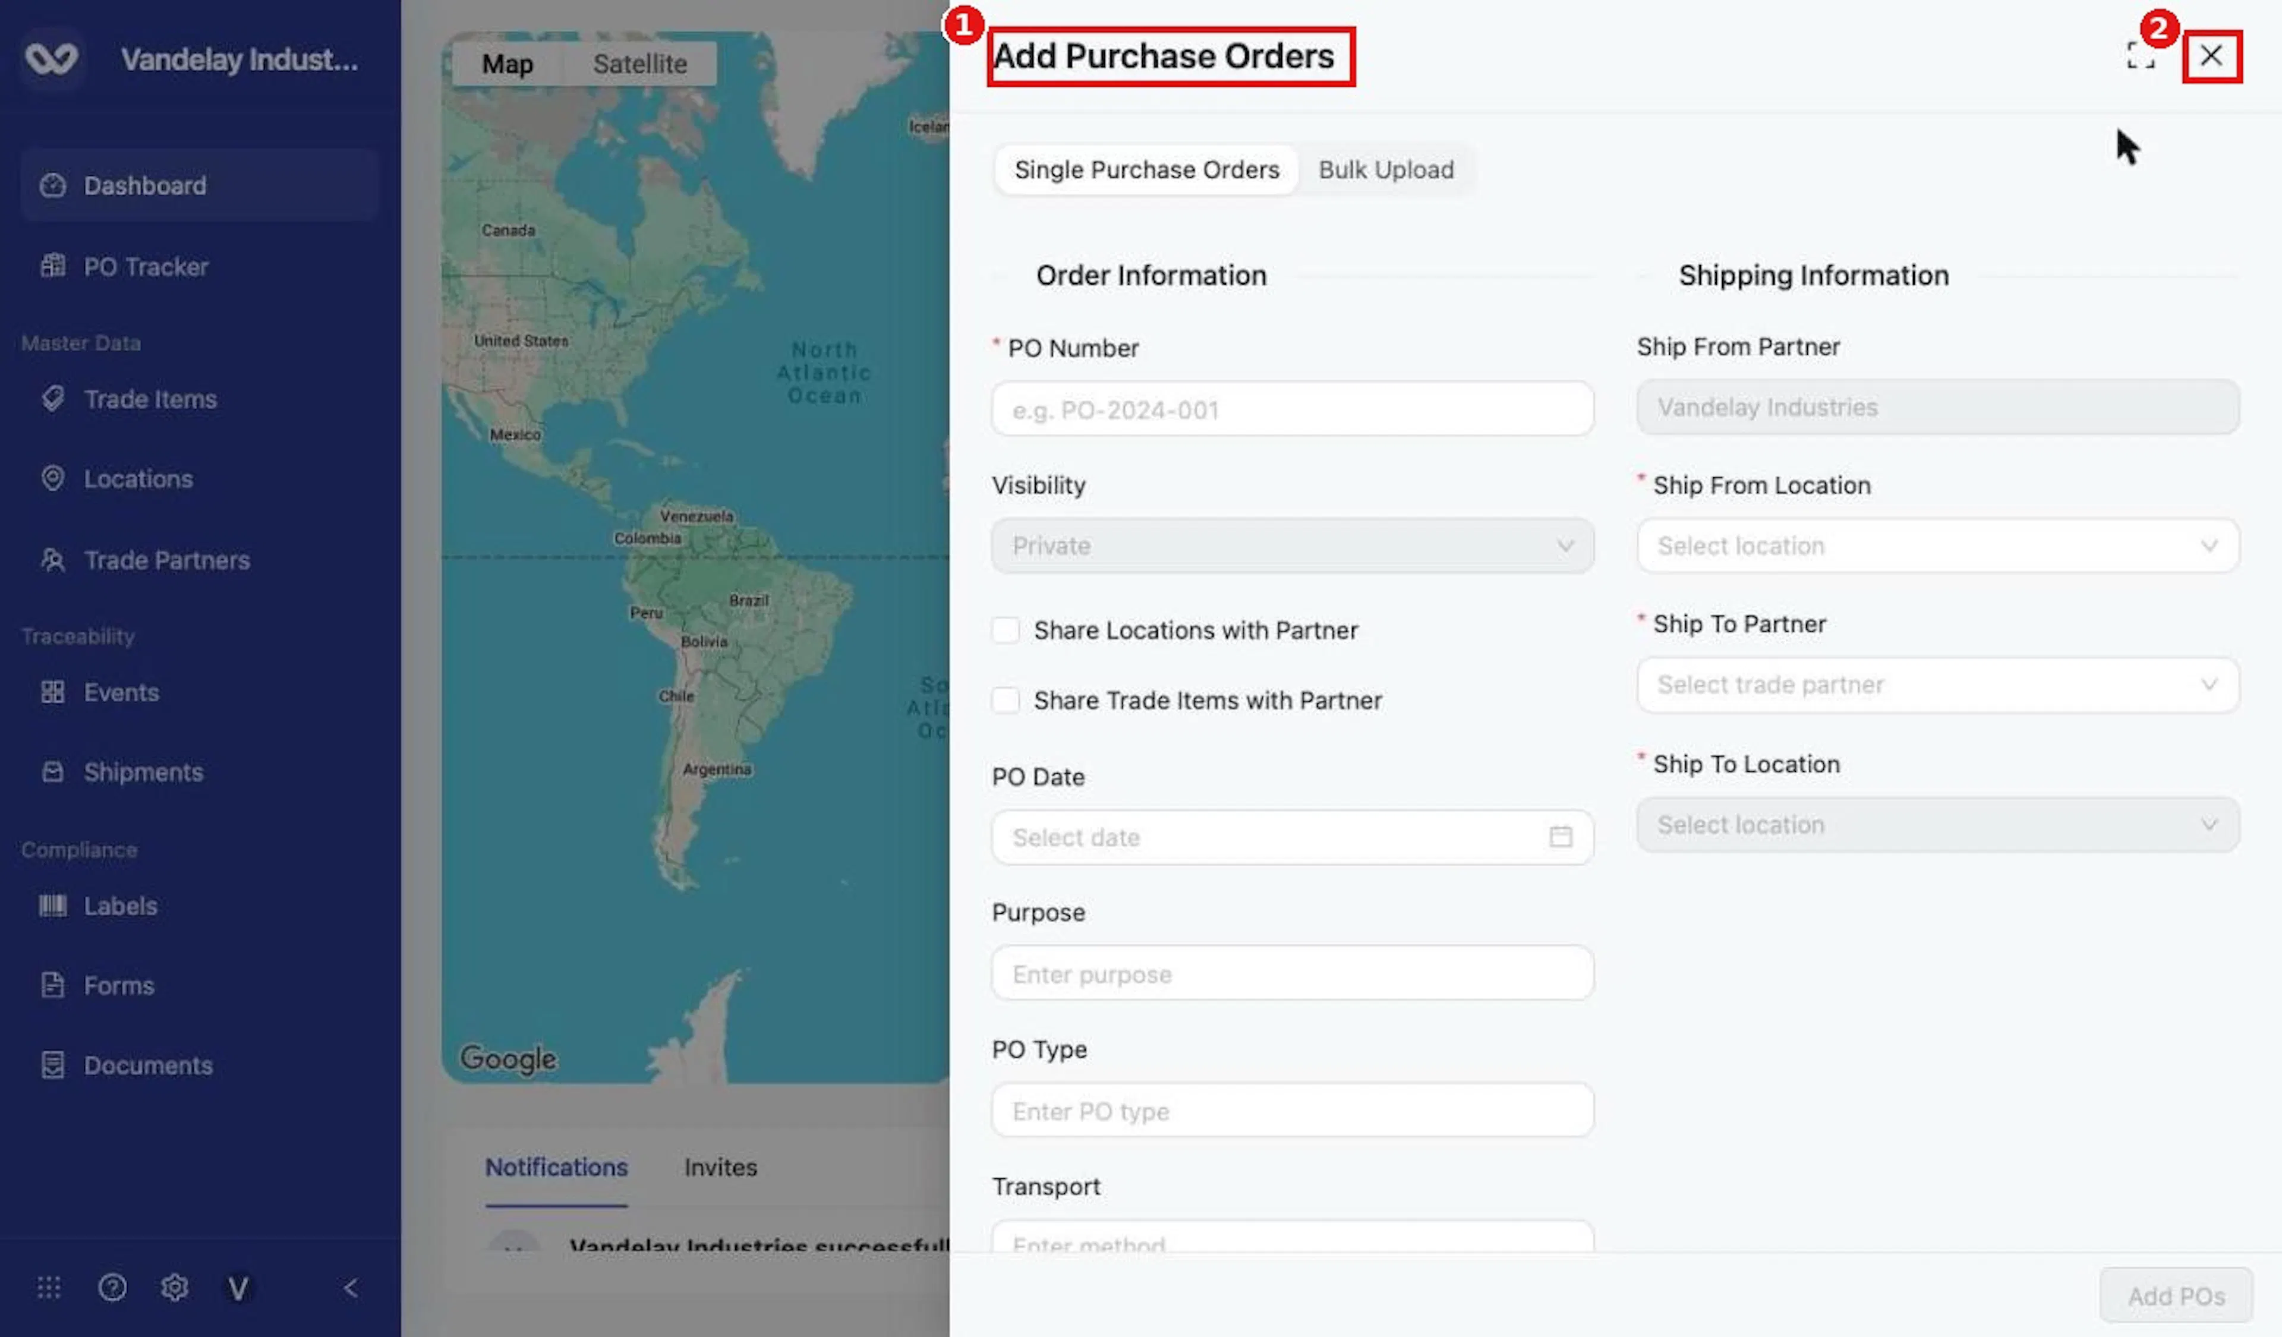
Task: Expand the Add Purchase Orders panel fullscreen
Action: (2141, 56)
